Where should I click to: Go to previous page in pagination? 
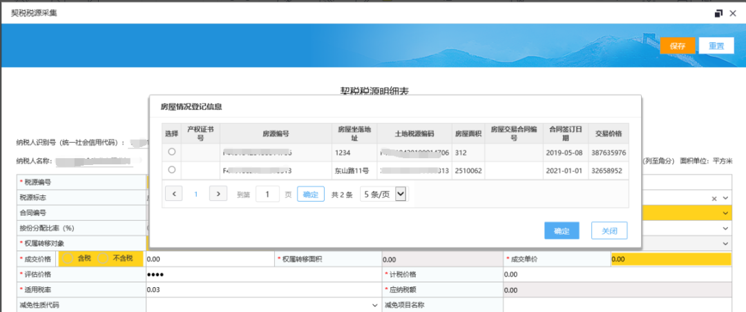(173, 193)
